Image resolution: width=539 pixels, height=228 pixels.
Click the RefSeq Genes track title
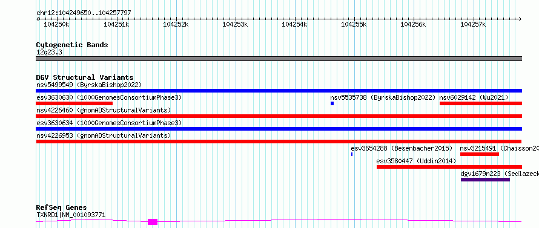point(62,208)
